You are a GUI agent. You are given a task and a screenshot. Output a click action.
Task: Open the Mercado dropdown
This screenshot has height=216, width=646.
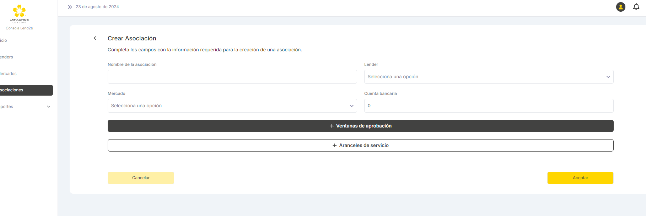[232, 106]
